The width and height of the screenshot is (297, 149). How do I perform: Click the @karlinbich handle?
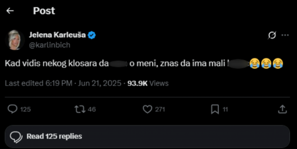click(49, 45)
